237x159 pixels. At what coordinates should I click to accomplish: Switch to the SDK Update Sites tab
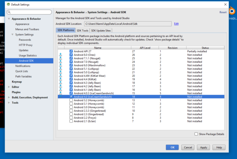click(x=101, y=31)
